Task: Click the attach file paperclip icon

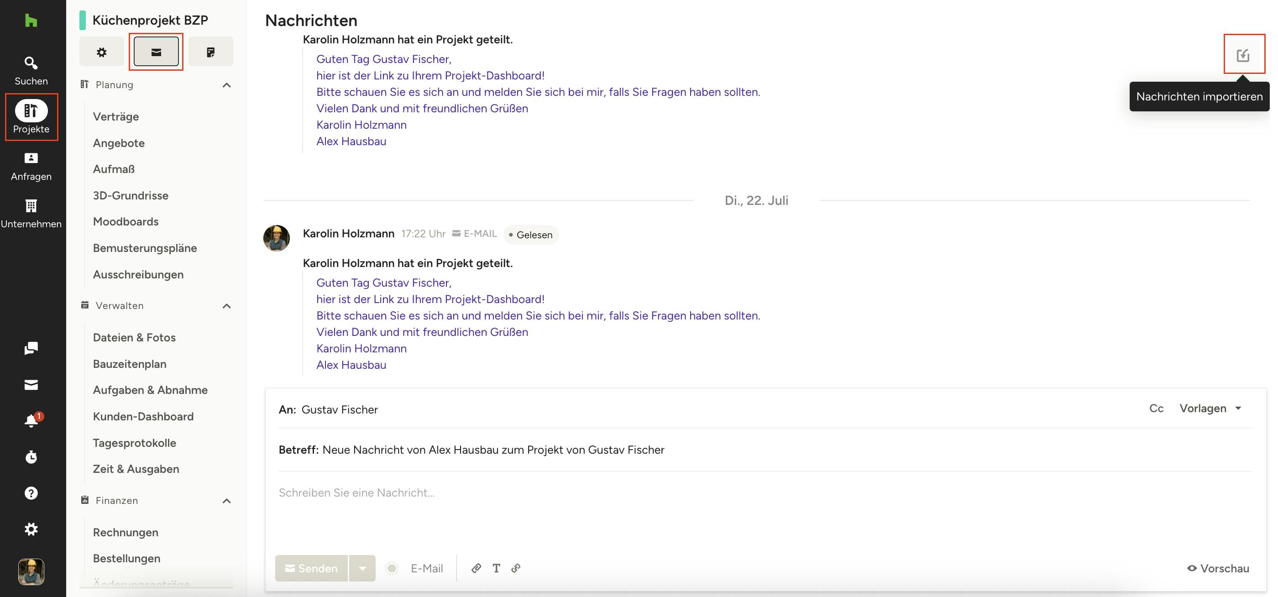Action: tap(476, 568)
